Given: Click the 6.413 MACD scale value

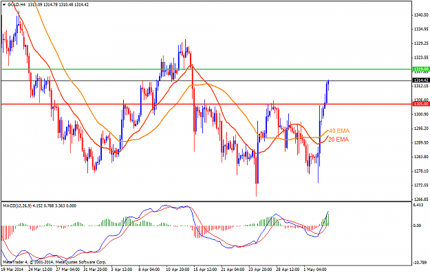Looking at the screenshot, I should pyautogui.click(x=418, y=205).
